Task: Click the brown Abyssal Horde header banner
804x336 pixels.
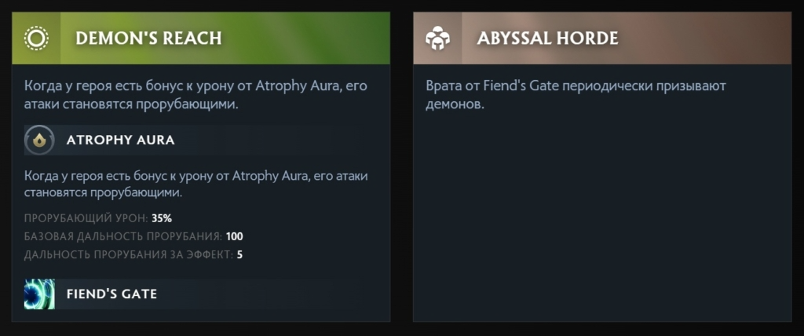Action: pyautogui.click(x=707, y=38)
